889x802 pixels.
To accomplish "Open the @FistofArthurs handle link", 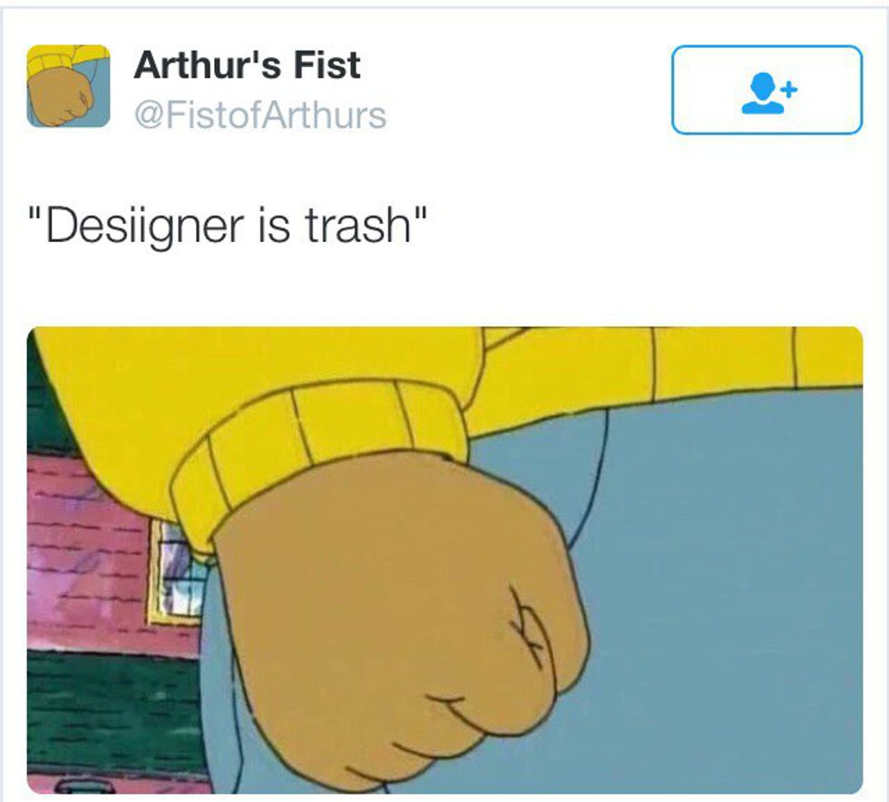I will coord(260,116).
